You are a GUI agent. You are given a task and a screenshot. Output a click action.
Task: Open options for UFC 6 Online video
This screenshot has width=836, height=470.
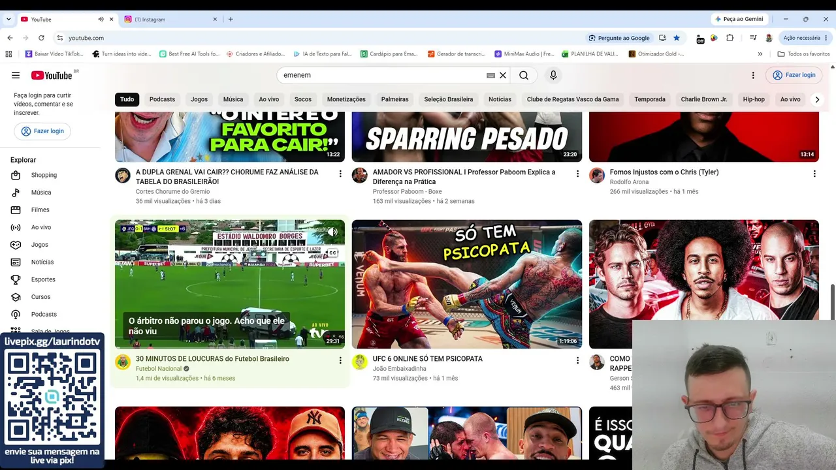pyautogui.click(x=577, y=360)
